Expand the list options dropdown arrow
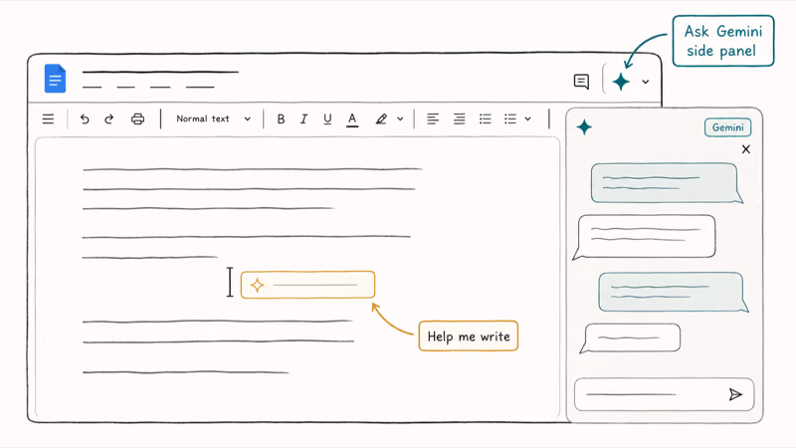 [528, 119]
